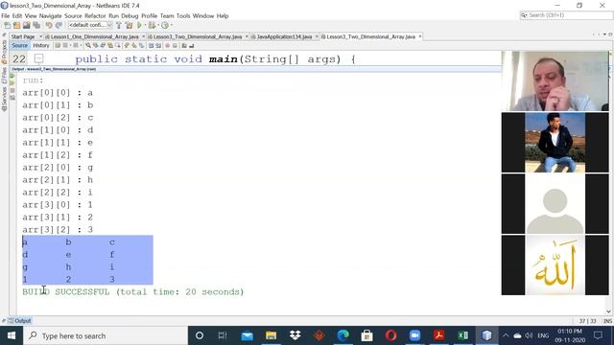Image resolution: width=614 pixels, height=345 pixels.
Task: Click the Find Next Occurrence icon
Action: (x=103, y=46)
